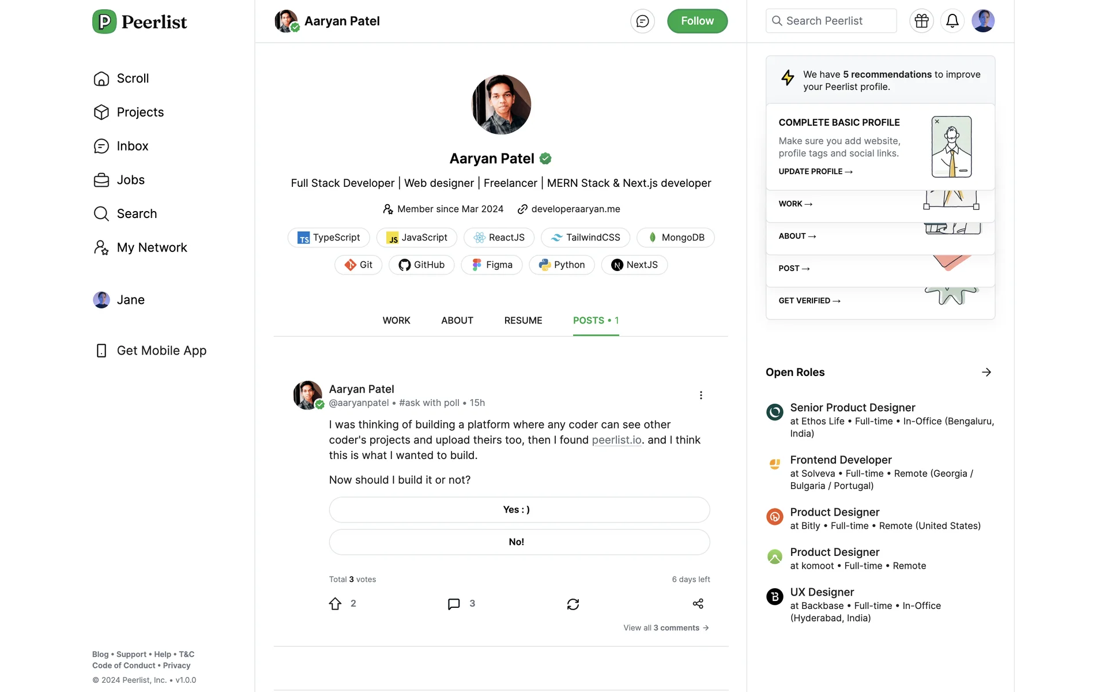This screenshot has width=1107, height=692.
Task: Open the message chat icon
Action: tap(642, 21)
